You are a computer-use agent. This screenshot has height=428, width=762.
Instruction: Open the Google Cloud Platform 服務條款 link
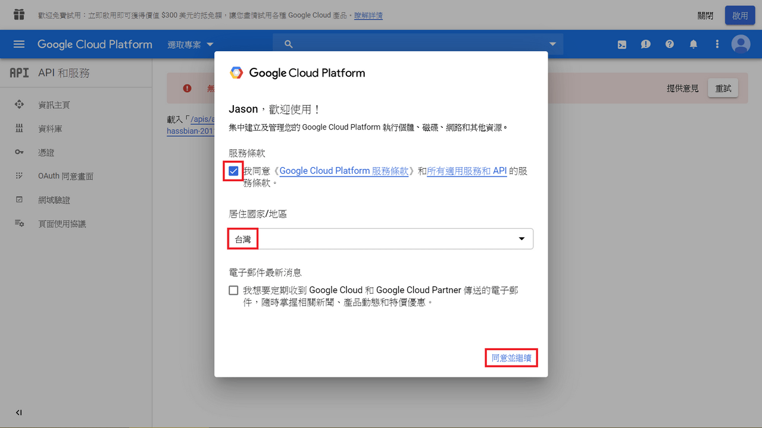tap(344, 171)
